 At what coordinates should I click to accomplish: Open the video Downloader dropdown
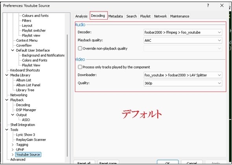tap(183, 75)
